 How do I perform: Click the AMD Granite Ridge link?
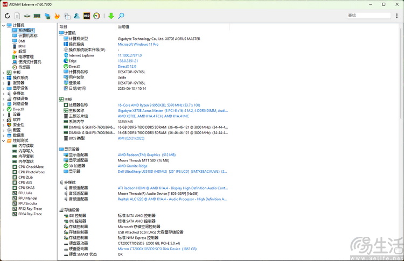(133, 166)
